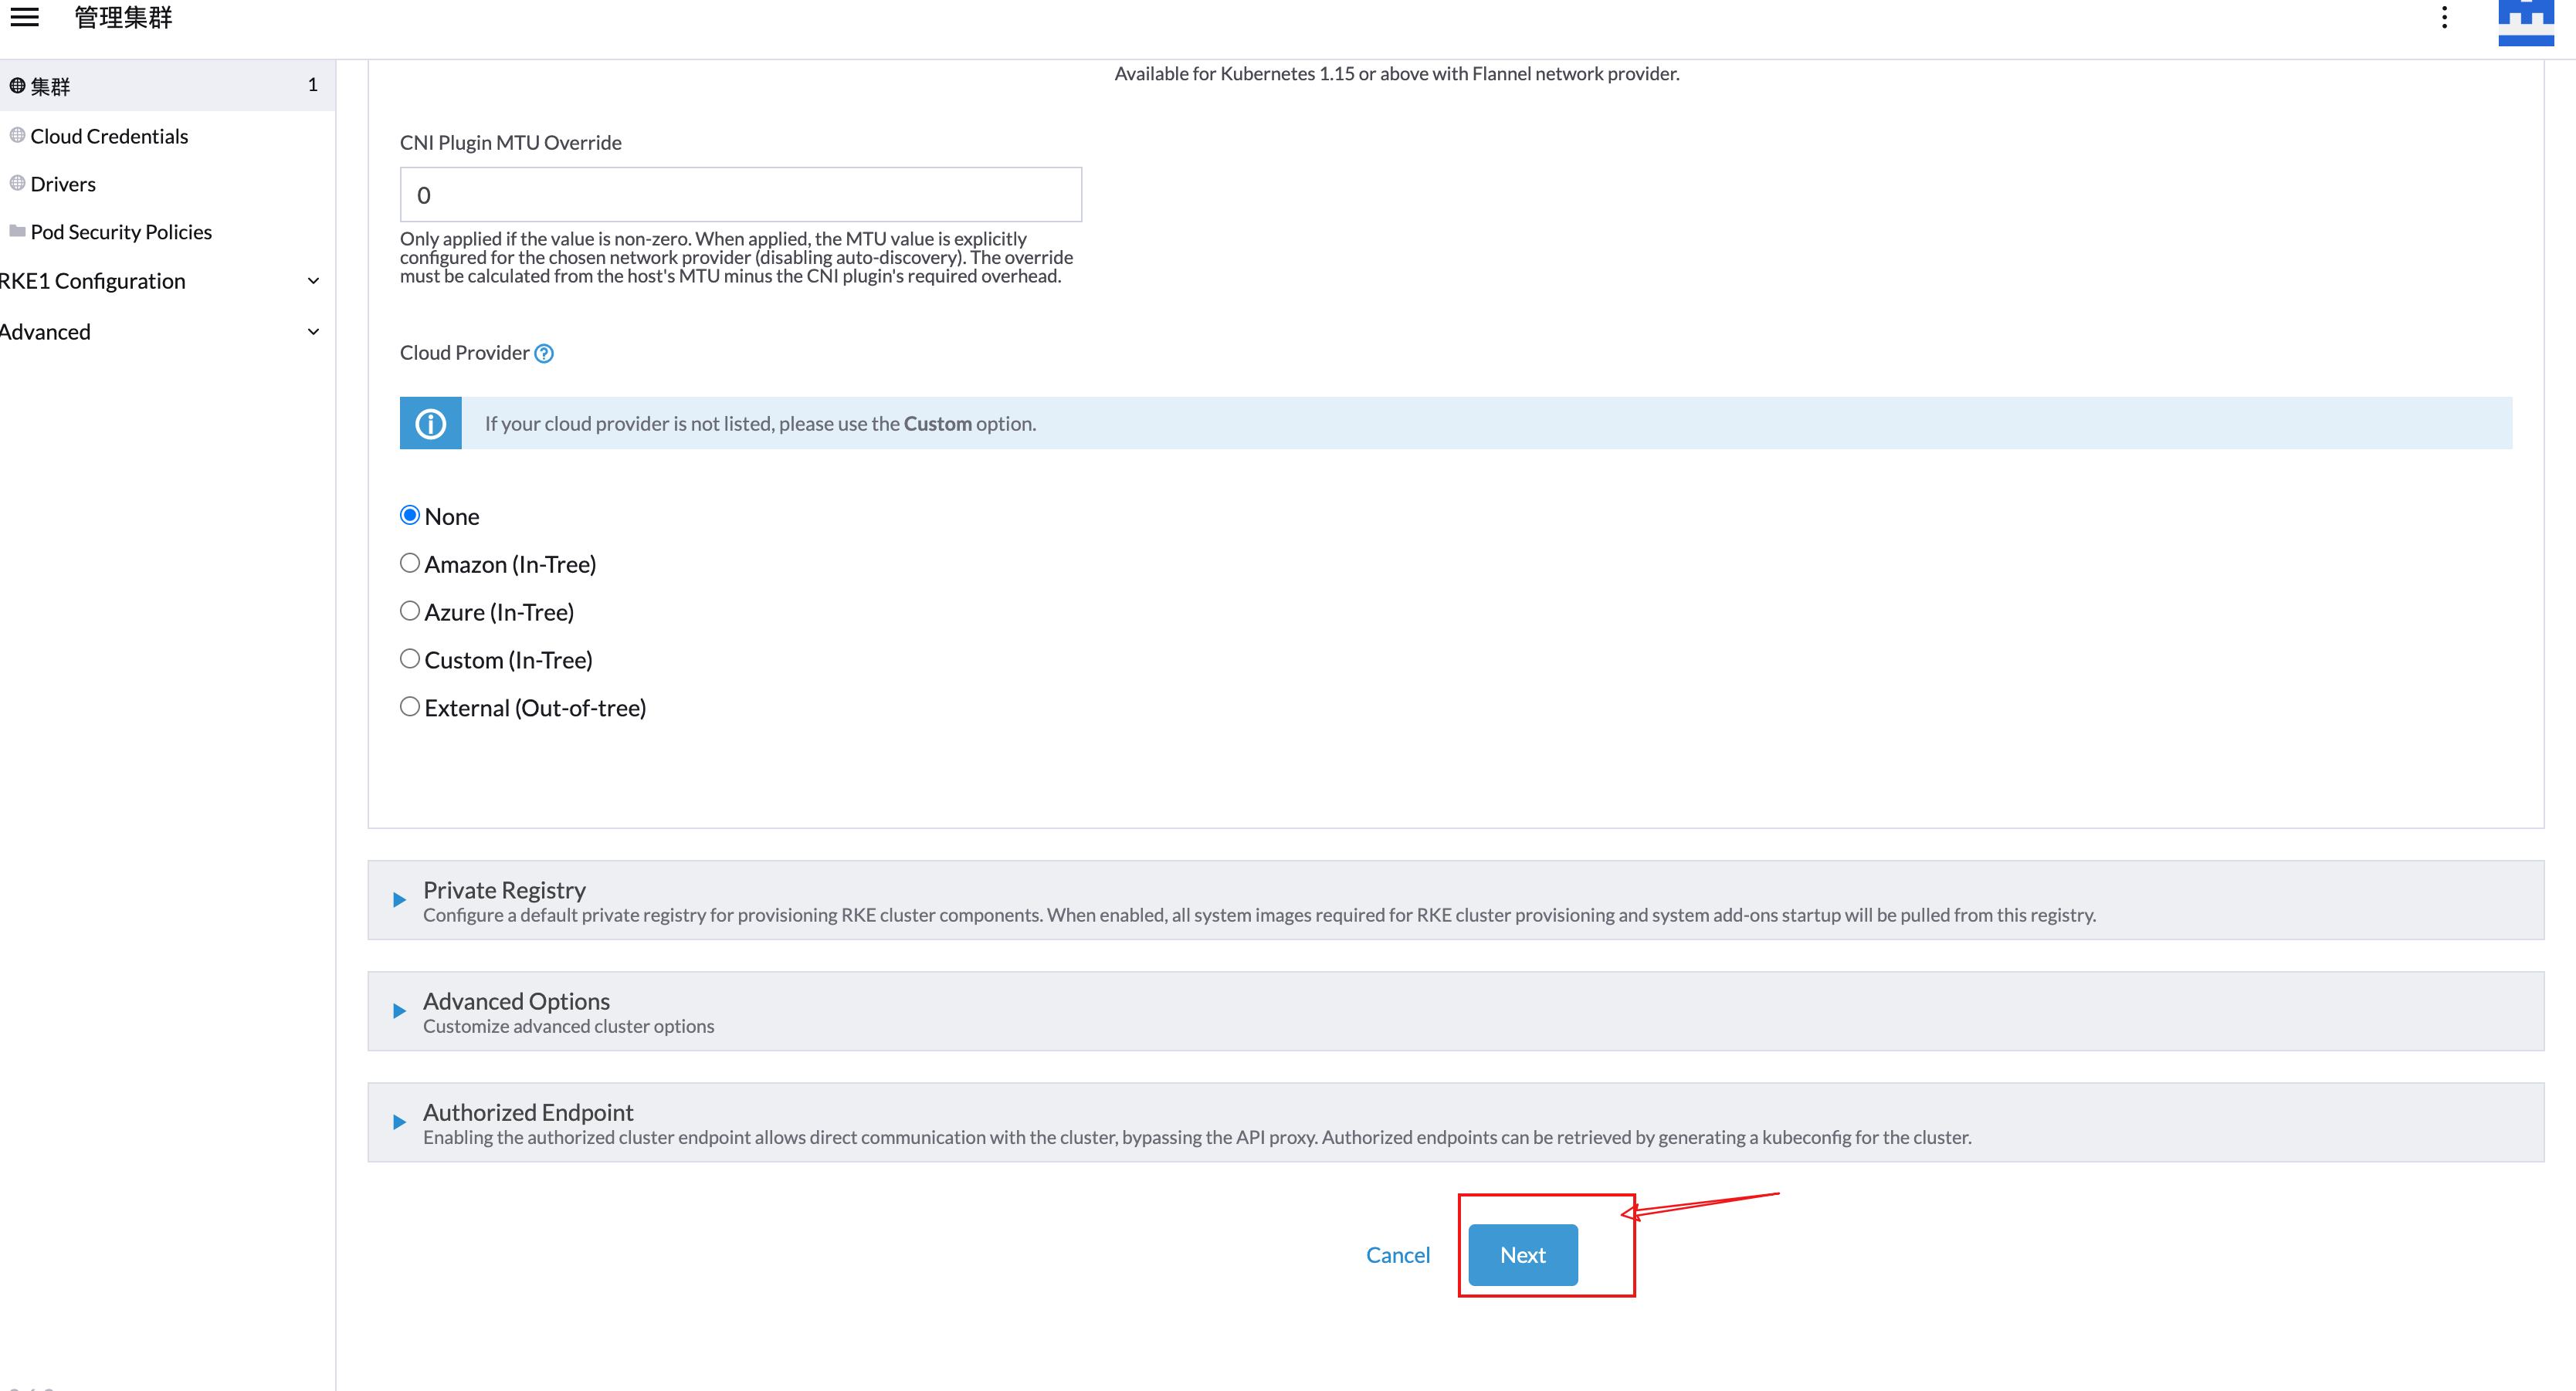2576x1391 pixels.
Task: Click the Cancel button to discard changes
Action: (x=1399, y=1254)
